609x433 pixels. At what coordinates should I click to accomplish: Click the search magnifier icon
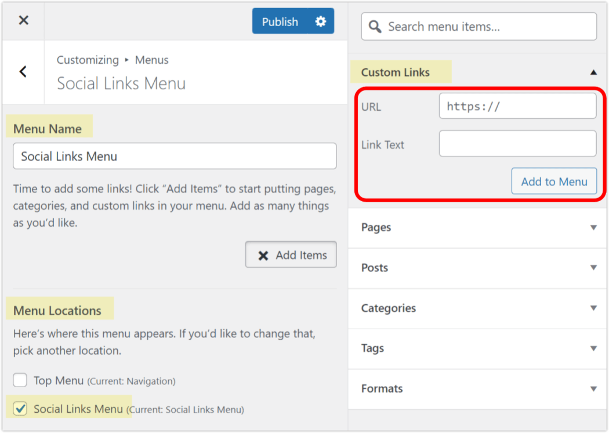pyautogui.click(x=375, y=27)
